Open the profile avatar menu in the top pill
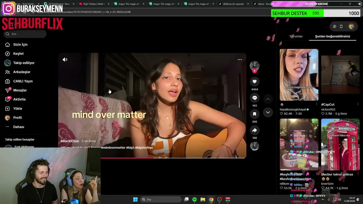The image size is (363, 204). (351, 26)
